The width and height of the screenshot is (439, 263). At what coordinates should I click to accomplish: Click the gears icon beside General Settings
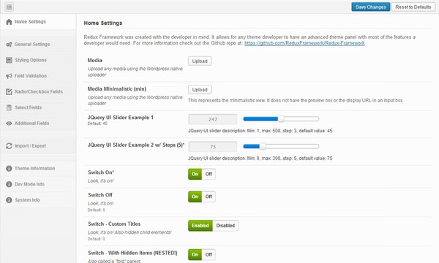pos(9,44)
